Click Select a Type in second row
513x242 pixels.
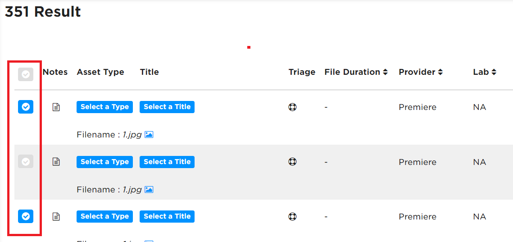(104, 162)
